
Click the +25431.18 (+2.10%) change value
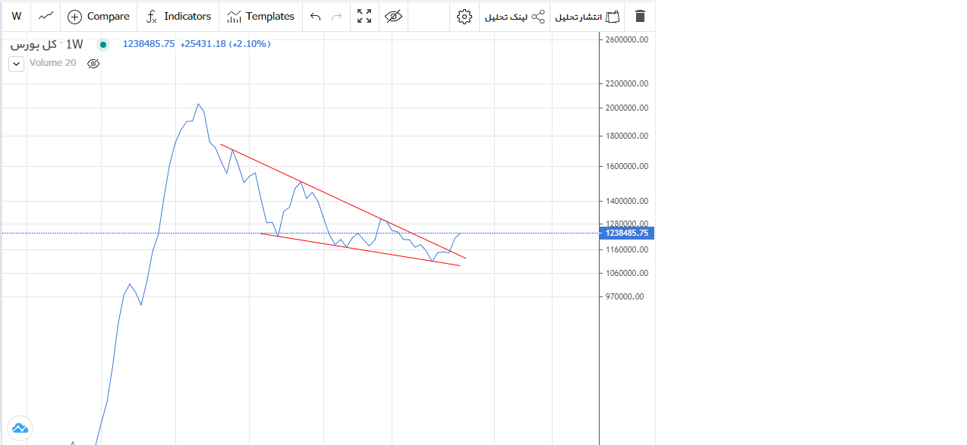click(x=225, y=44)
